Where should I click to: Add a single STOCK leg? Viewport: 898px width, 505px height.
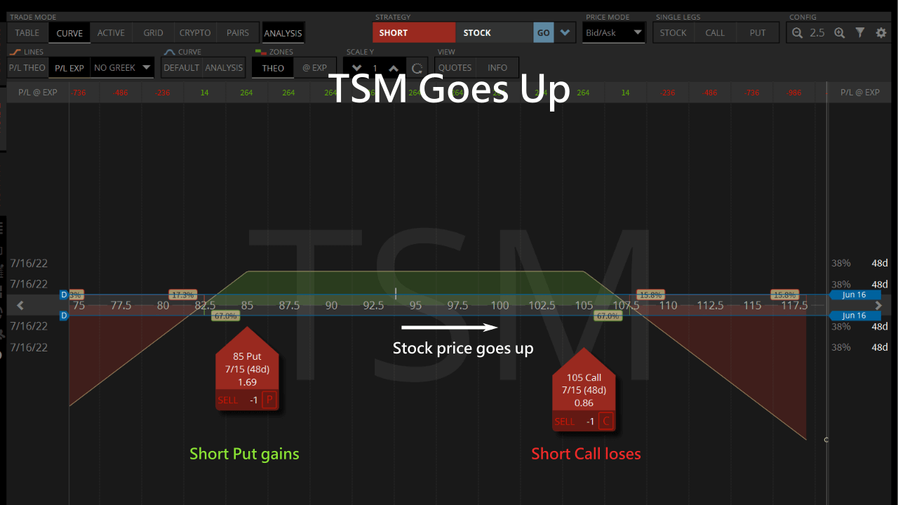click(673, 32)
